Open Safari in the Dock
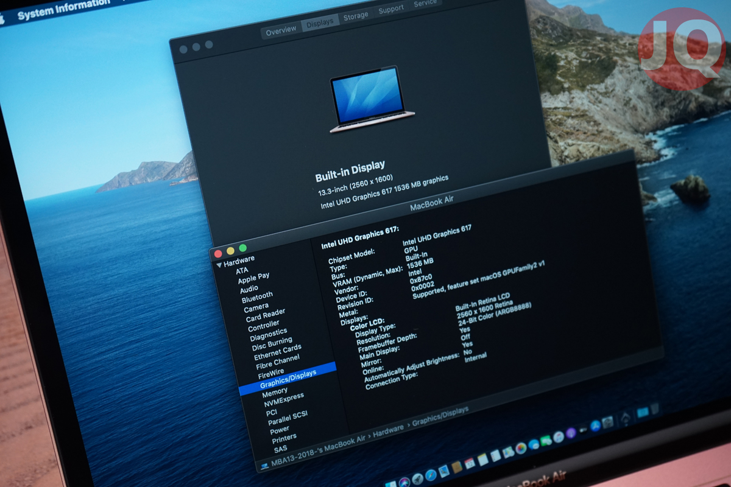This screenshot has width=731, height=487. (x=431, y=475)
